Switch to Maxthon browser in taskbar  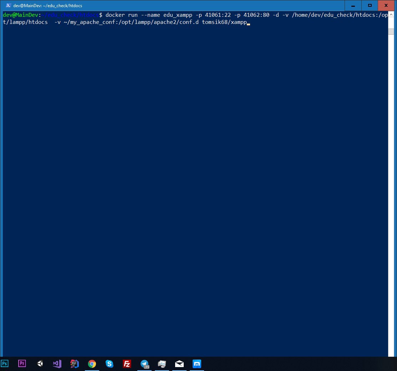click(197, 364)
